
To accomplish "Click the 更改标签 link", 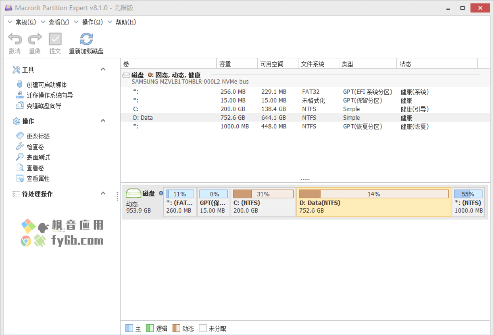I will [x=38, y=136].
